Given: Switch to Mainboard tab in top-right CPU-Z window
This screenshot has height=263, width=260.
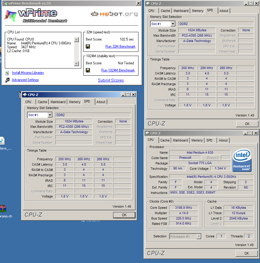Looking at the screenshot, I should click(x=181, y=11).
